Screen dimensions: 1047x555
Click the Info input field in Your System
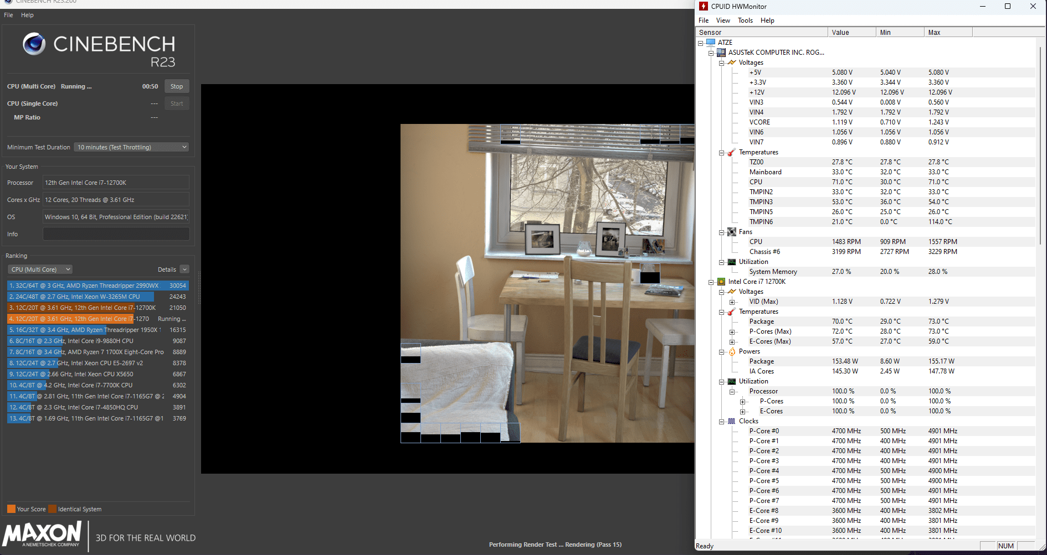pyautogui.click(x=116, y=234)
